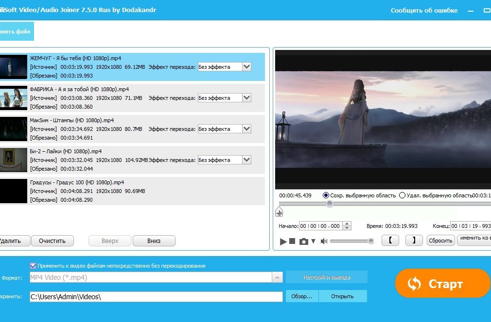This screenshot has height=322, width=491.
Task: Select the ФАБРИКА video thumbnail
Action: pos(14,98)
